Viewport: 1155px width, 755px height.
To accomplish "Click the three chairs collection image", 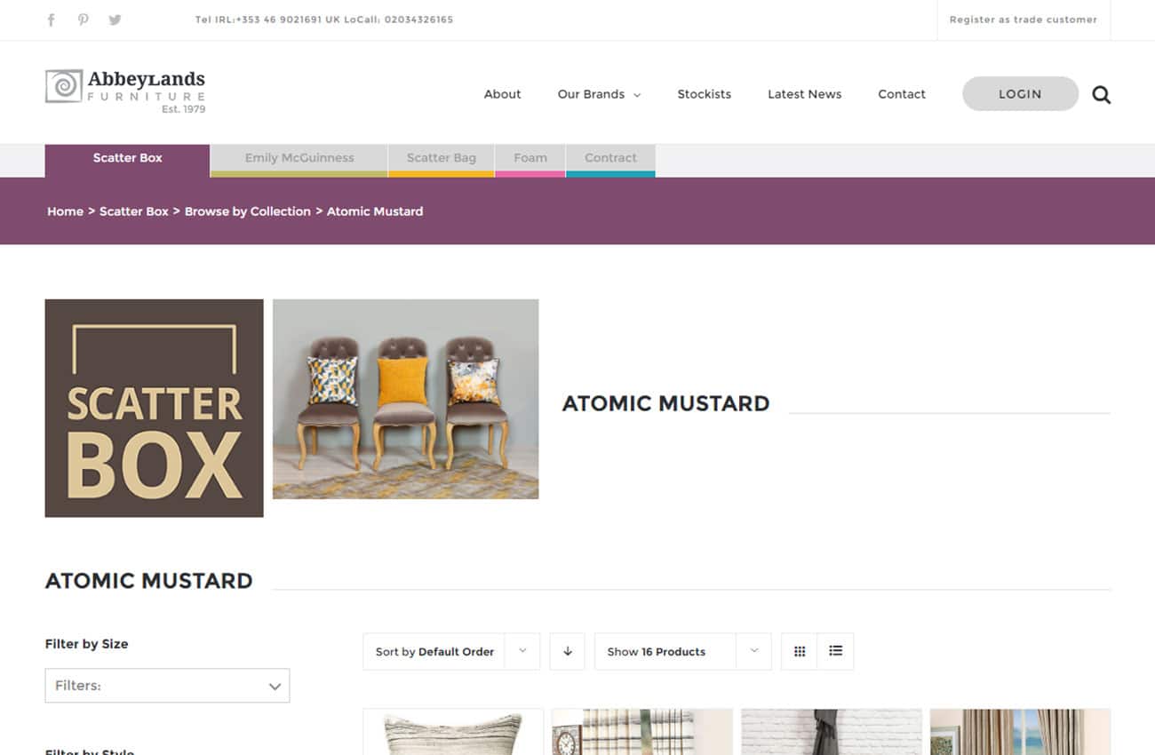I will [x=405, y=399].
